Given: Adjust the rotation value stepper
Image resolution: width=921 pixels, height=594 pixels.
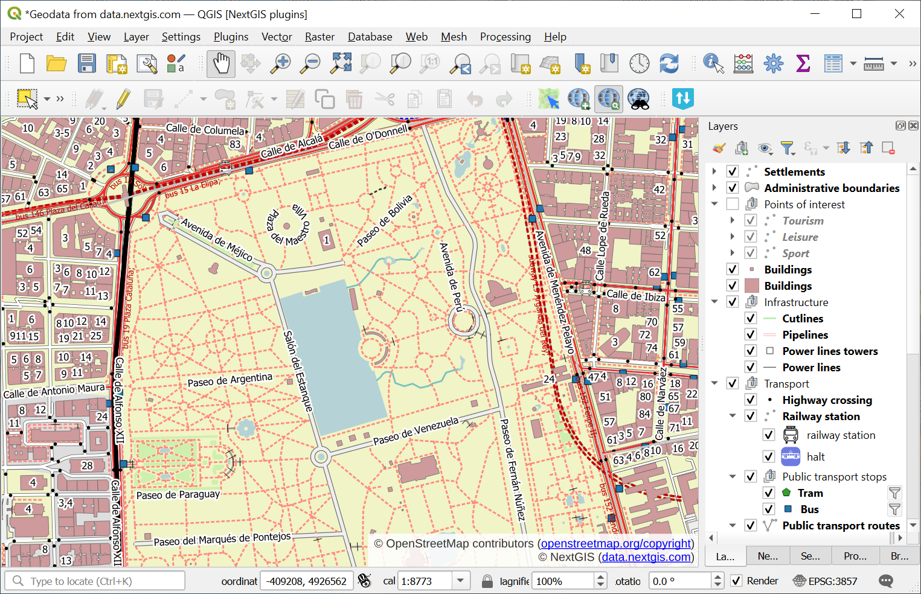Looking at the screenshot, I should (717, 580).
